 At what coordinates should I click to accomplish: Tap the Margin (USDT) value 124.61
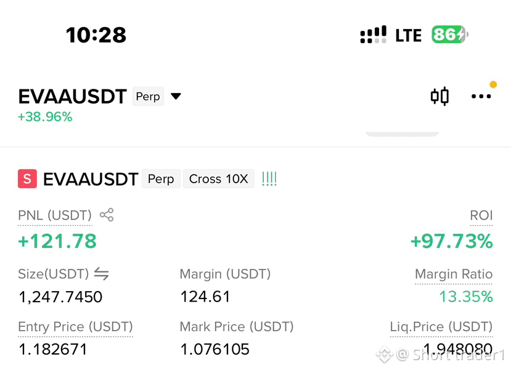[x=205, y=297]
